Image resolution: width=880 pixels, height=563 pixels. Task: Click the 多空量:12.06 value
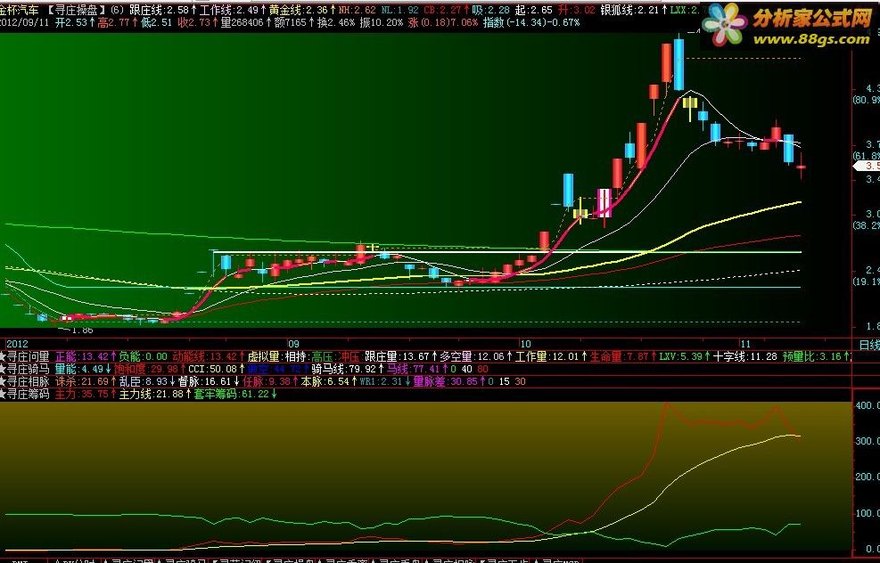point(472,356)
